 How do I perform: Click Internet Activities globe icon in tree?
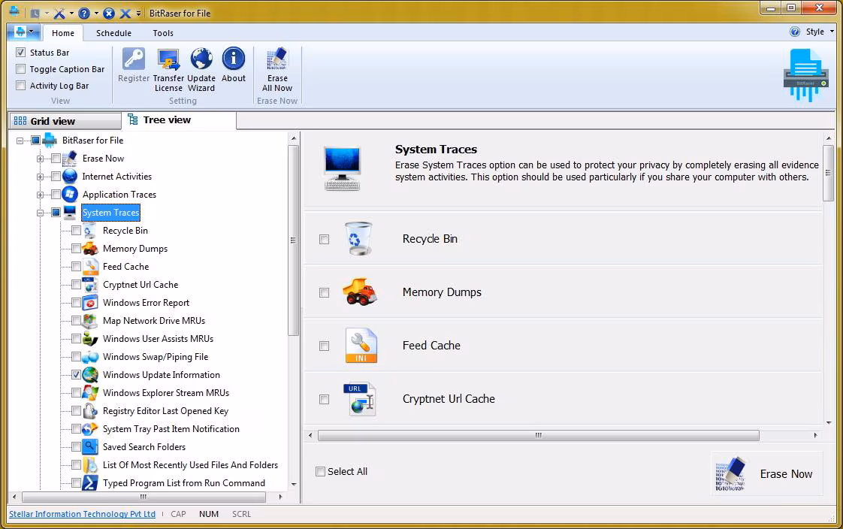click(x=70, y=177)
